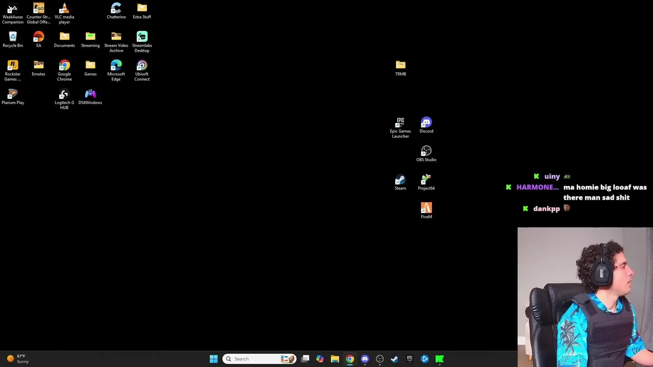Screen dimensions: 653x367
Task: Click the chat username "uiny"
Action: point(552,176)
